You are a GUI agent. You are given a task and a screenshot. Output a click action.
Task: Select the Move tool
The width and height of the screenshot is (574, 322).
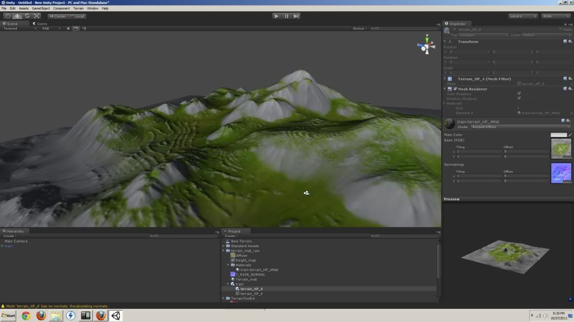pos(17,16)
